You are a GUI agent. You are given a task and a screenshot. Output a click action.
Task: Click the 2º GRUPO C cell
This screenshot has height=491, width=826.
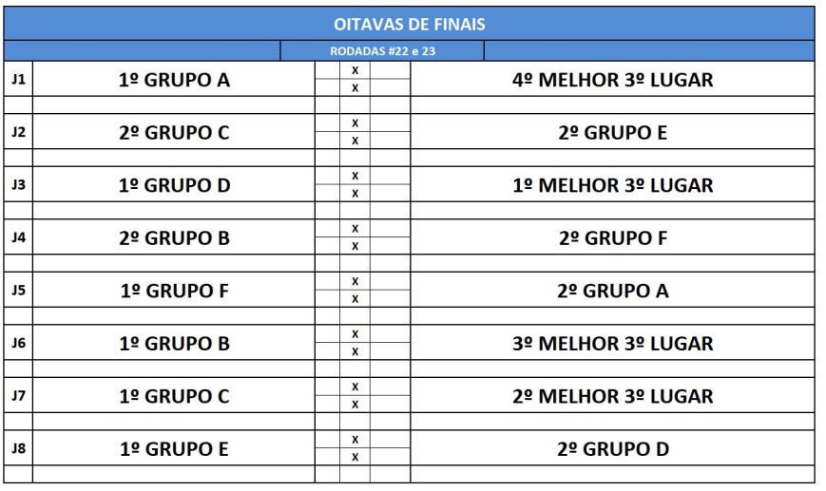click(x=174, y=132)
